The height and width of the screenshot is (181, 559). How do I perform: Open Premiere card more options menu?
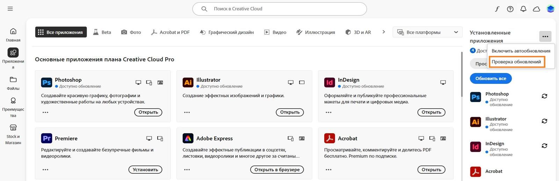click(45, 169)
